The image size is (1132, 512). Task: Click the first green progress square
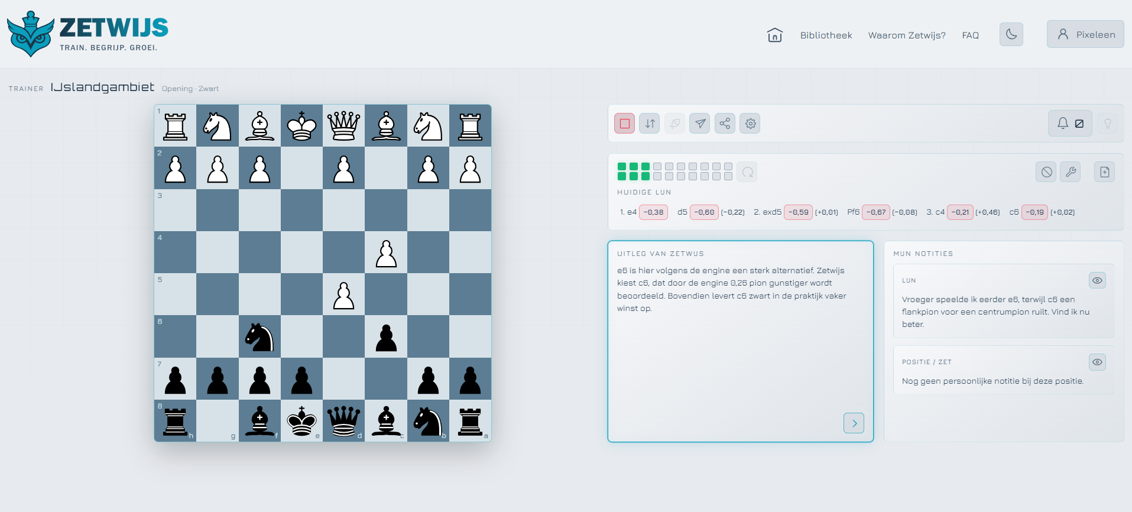pyautogui.click(x=622, y=167)
